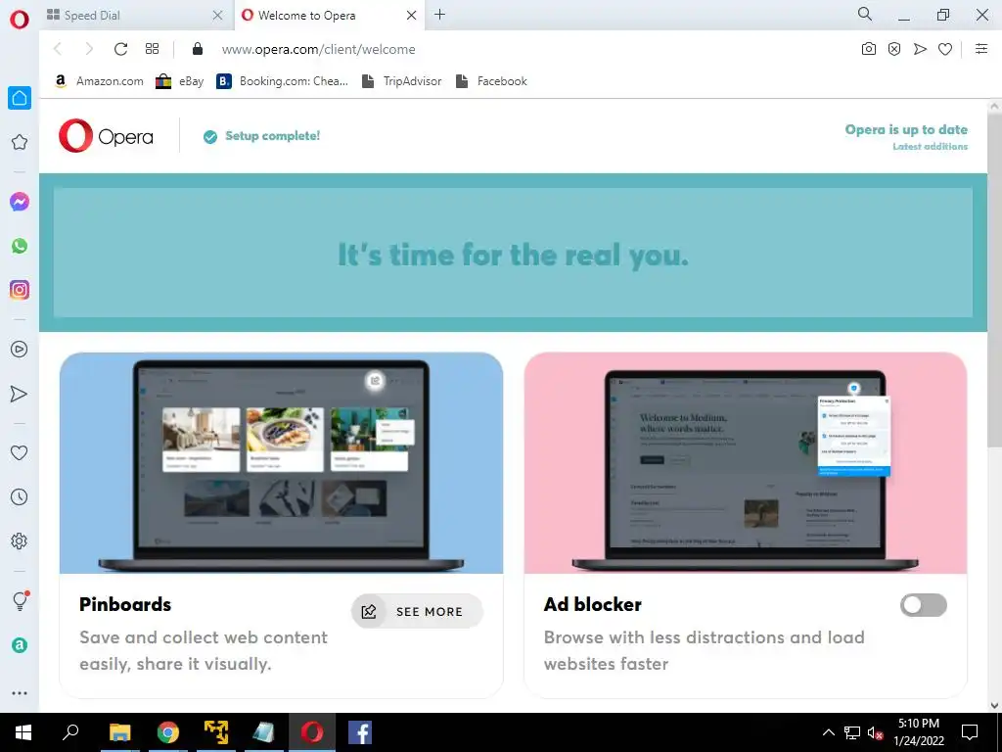Open the ad blocker shield icon

click(x=894, y=49)
